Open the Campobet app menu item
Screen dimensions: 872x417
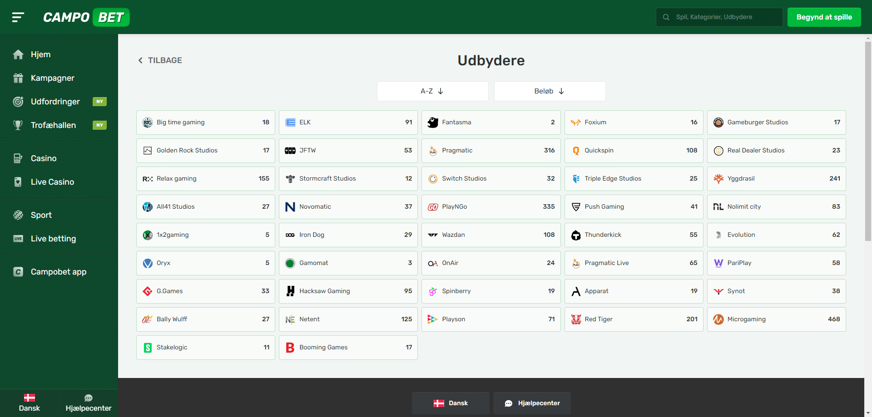(x=59, y=272)
